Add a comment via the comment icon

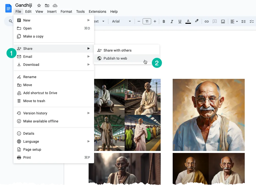coord(215,21)
